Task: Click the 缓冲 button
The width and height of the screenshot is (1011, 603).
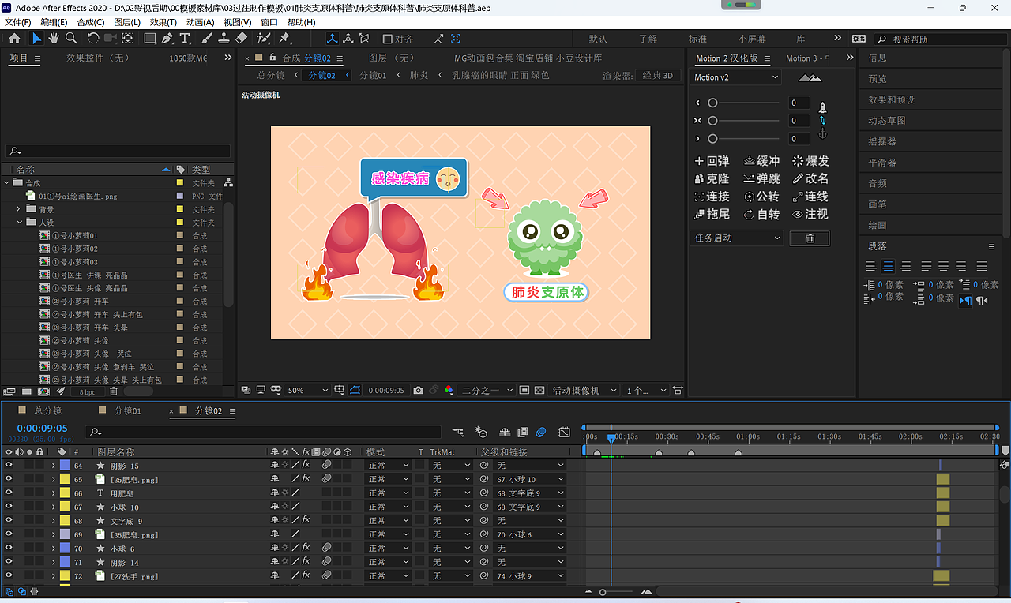Action: pyautogui.click(x=761, y=161)
